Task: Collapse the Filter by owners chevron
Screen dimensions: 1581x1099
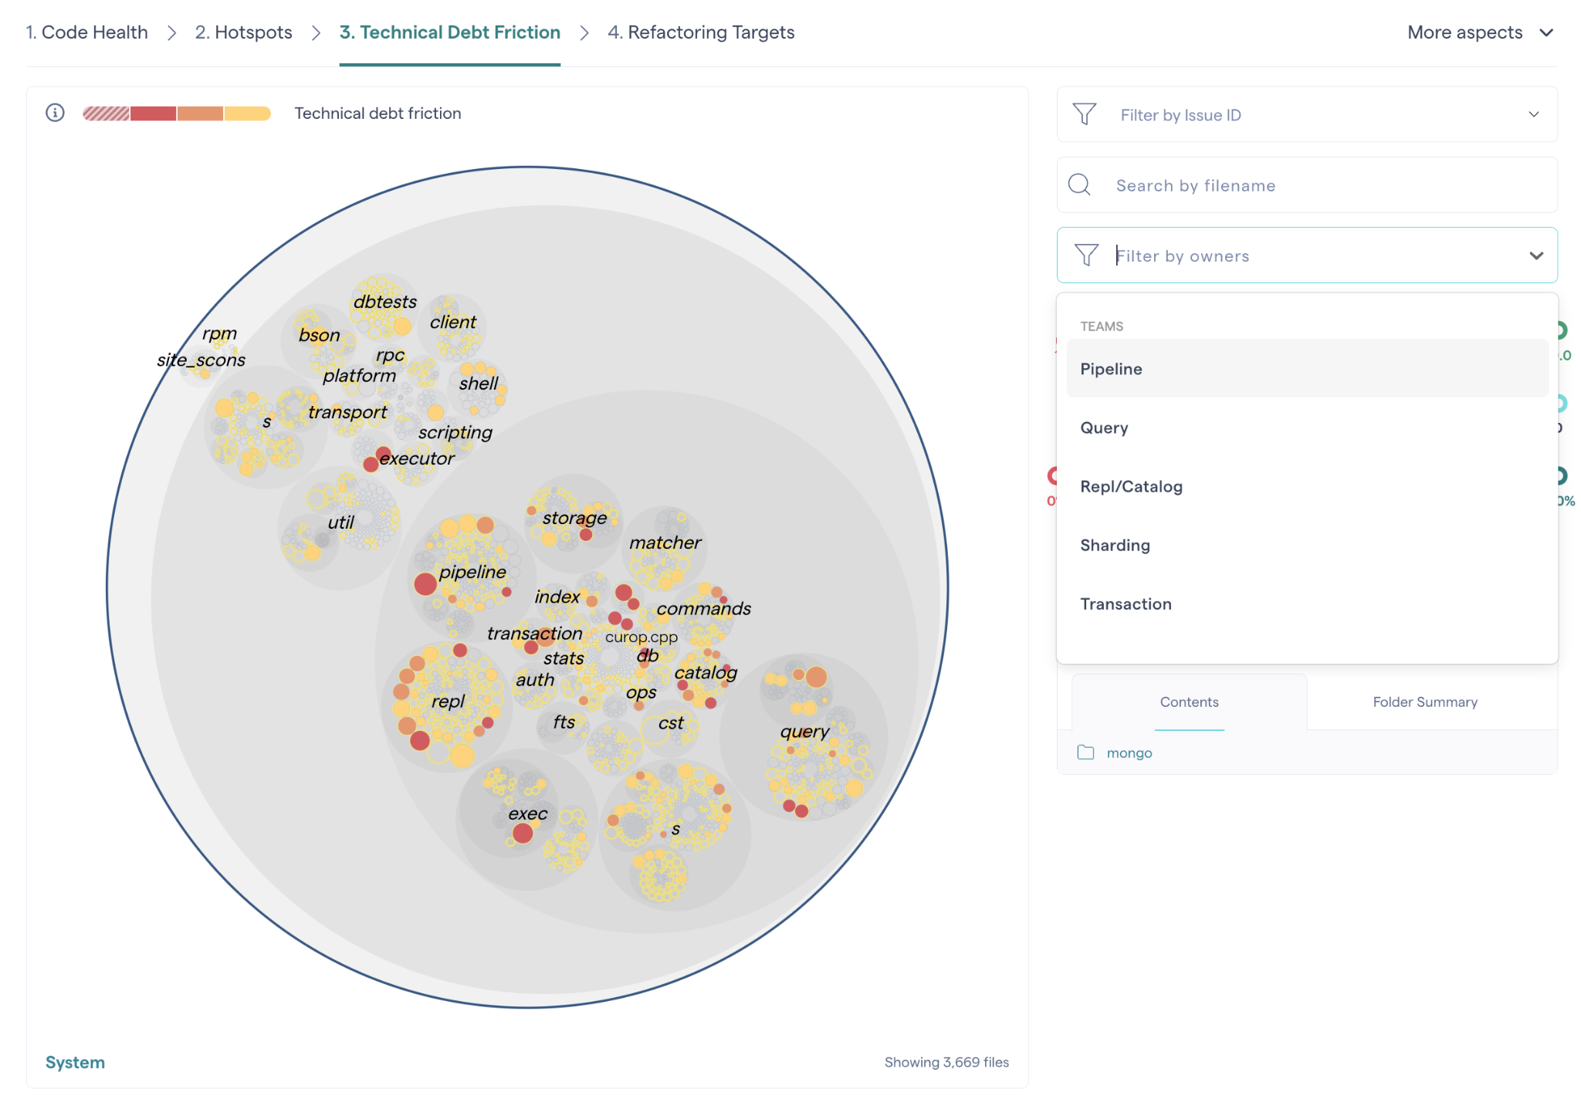Action: point(1536,255)
